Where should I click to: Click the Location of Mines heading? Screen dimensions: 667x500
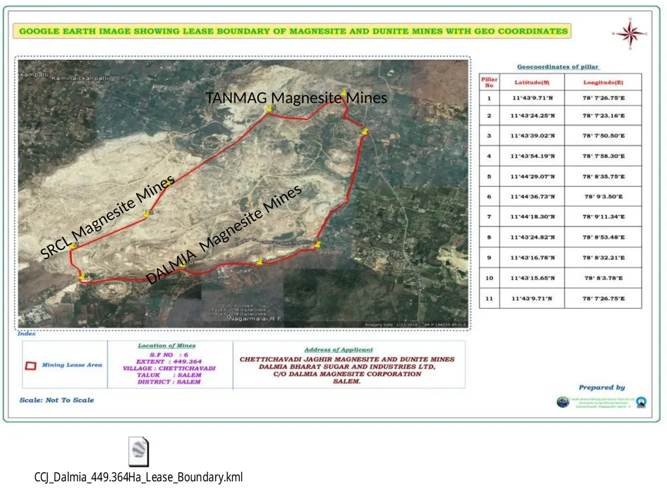(167, 346)
